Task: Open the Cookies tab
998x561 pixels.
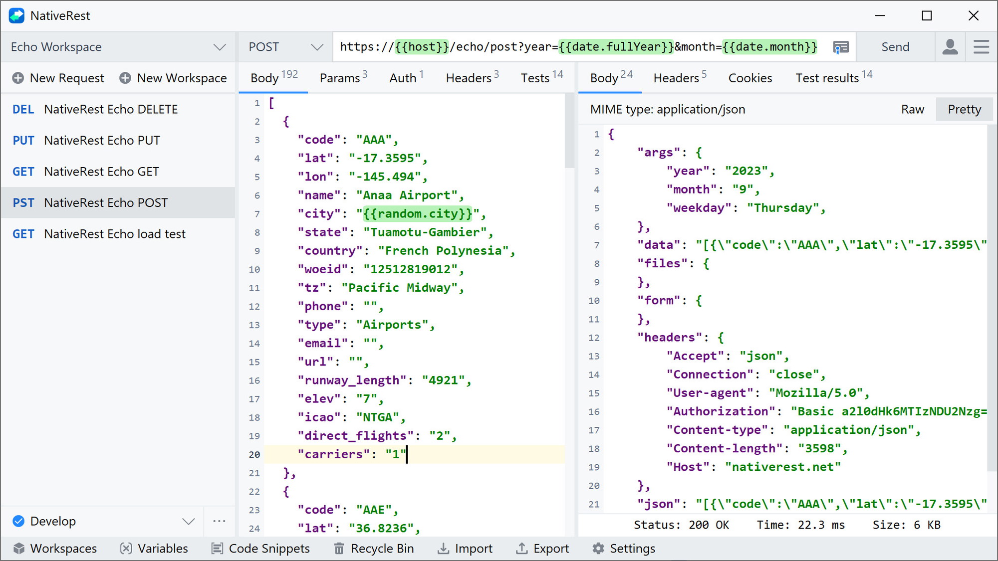Action: coord(750,78)
